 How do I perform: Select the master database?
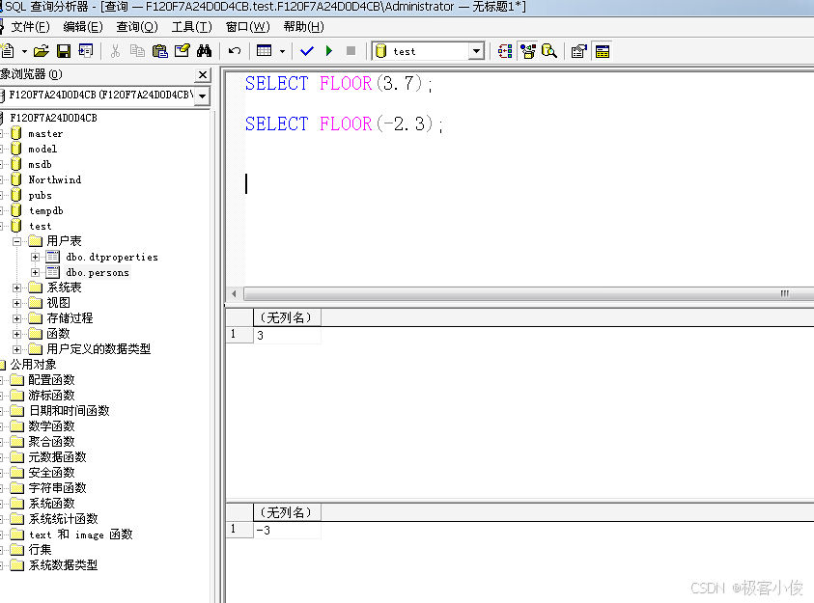click(45, 134)
